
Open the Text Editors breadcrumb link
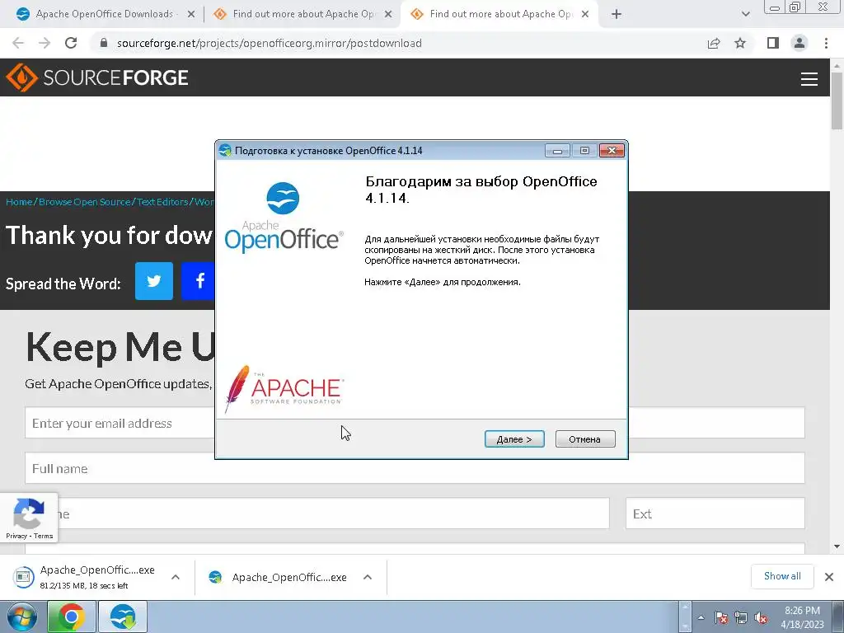point(162,202)
